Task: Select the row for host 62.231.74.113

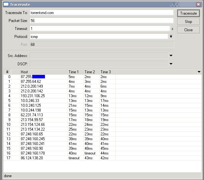Action: 32,115
